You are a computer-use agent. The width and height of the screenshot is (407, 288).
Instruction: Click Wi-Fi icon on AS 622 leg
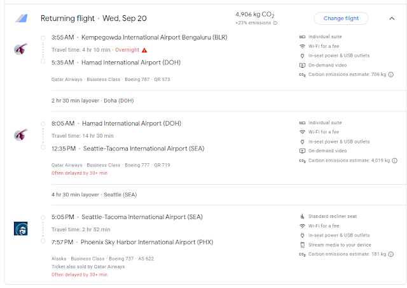coord(302,226)
